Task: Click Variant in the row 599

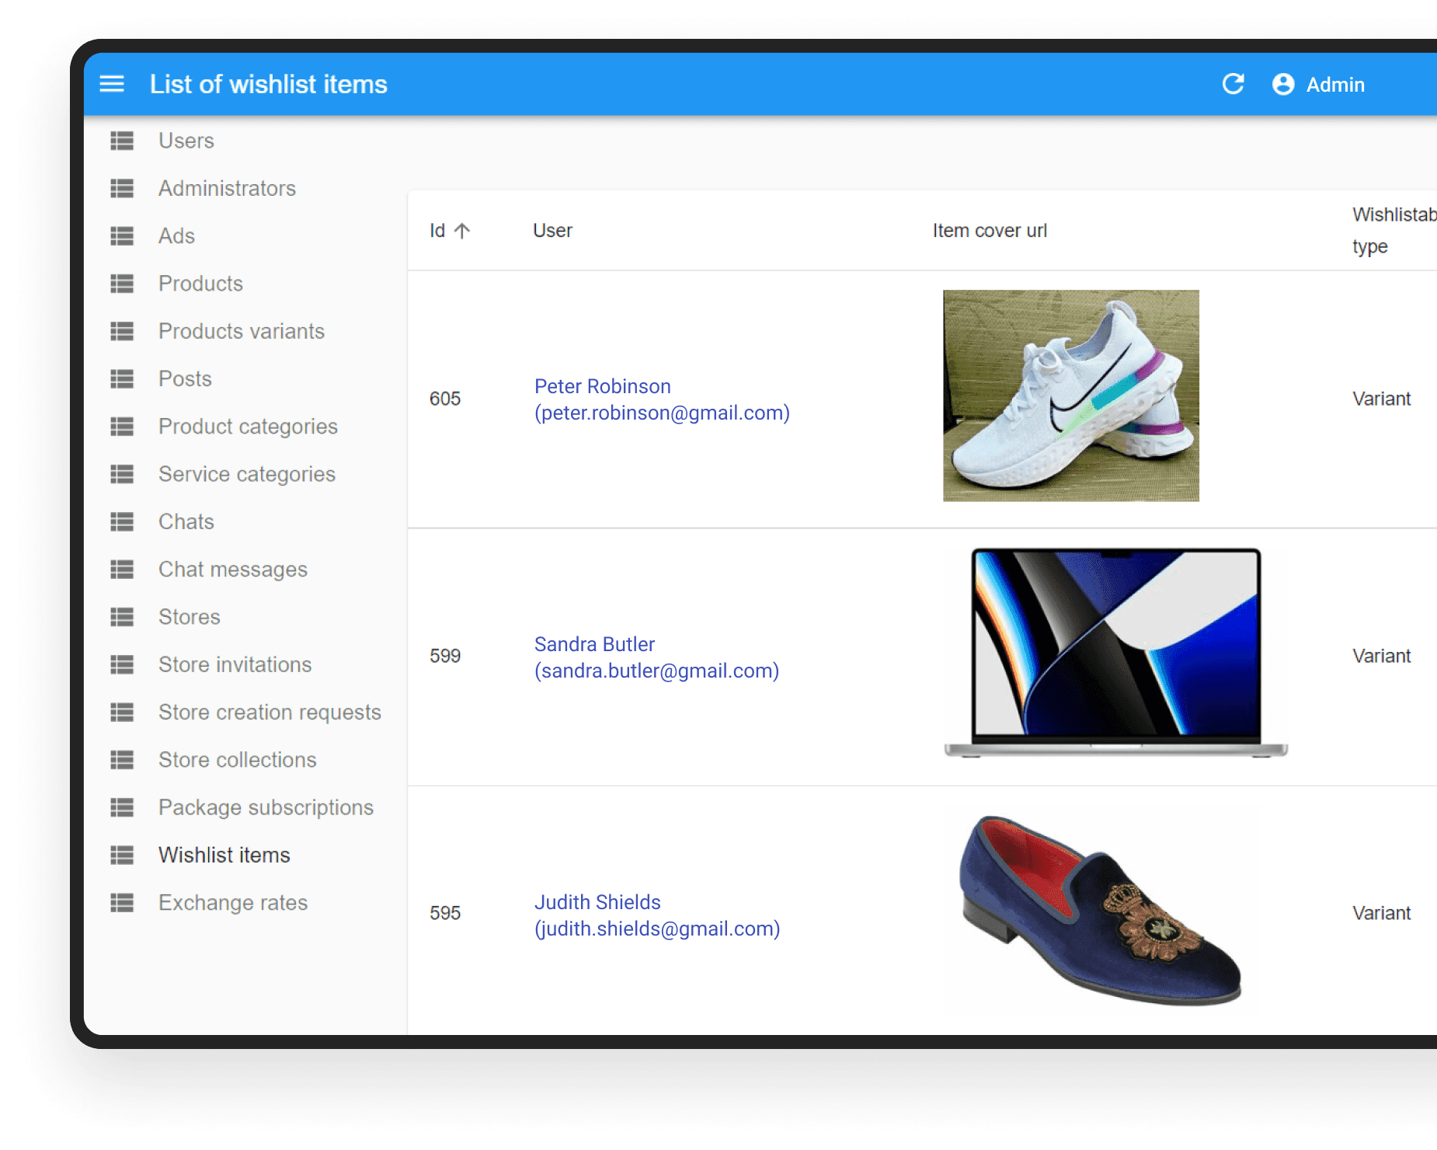Action: click(x=1381, y=656)
